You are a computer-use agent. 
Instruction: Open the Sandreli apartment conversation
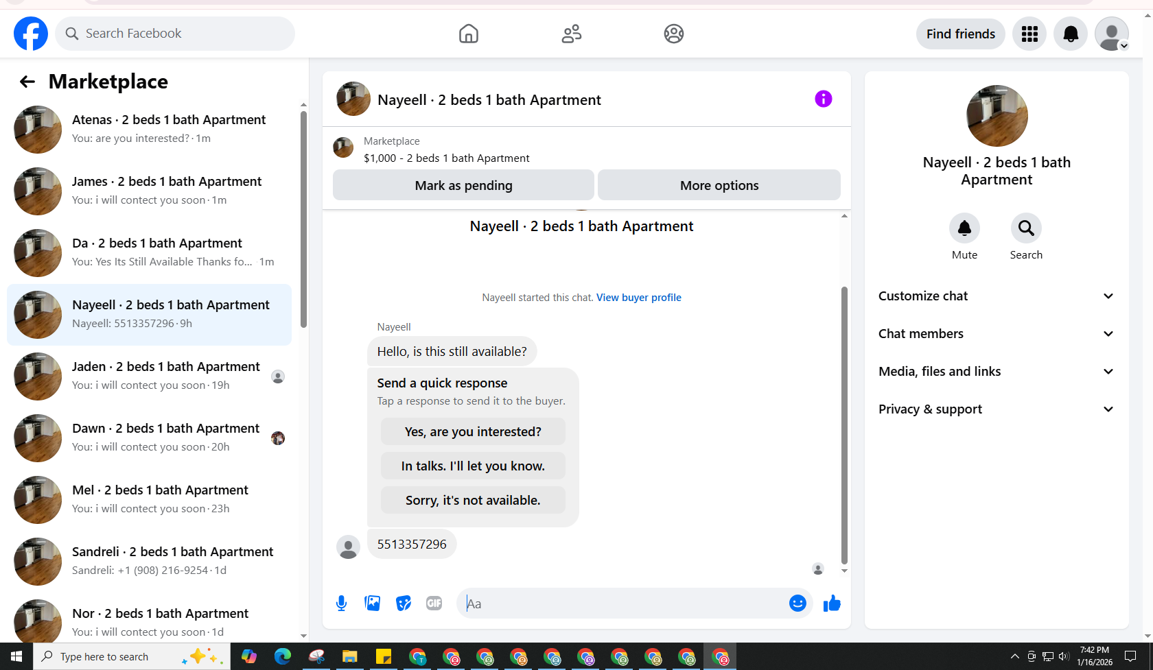pos(150,562)
